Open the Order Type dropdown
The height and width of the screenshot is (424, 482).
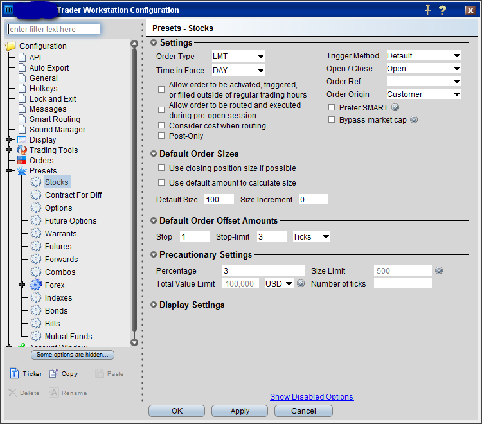coord(238,57)
